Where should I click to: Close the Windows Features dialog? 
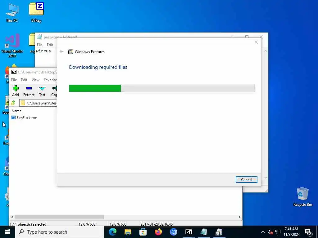coord(256,42)
